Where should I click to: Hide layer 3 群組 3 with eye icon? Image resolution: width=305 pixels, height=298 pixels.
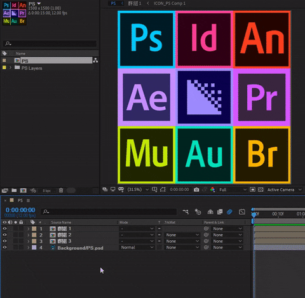(4, 241)
